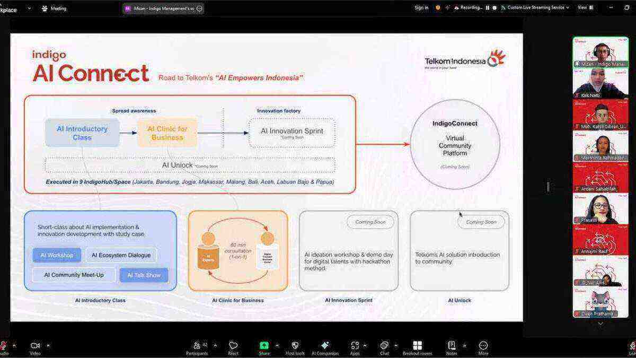Select Kak Natti's video thumbnail
This screenshot has height=358, width=636.
point(600,83)
